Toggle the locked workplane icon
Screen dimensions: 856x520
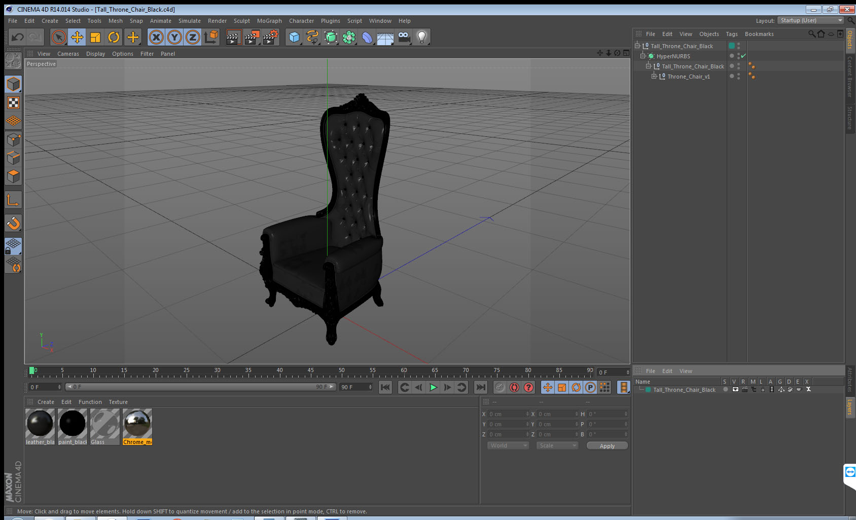pyautogui.click(x=13, y=246)
